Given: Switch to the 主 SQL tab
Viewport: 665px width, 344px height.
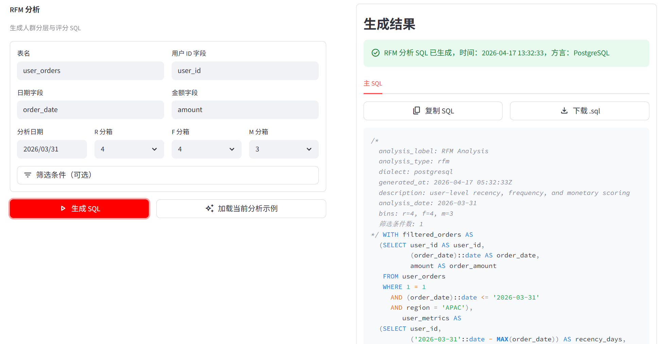Looking at the screenshot, I should tap(373, 84).
